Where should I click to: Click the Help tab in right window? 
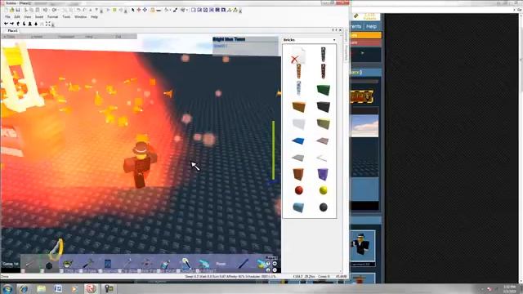click(371, 26)
